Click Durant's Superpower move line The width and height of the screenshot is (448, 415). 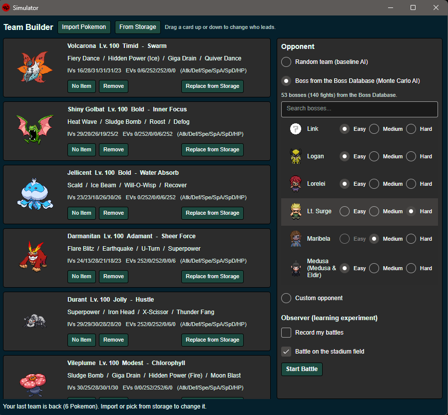[141, 312]
